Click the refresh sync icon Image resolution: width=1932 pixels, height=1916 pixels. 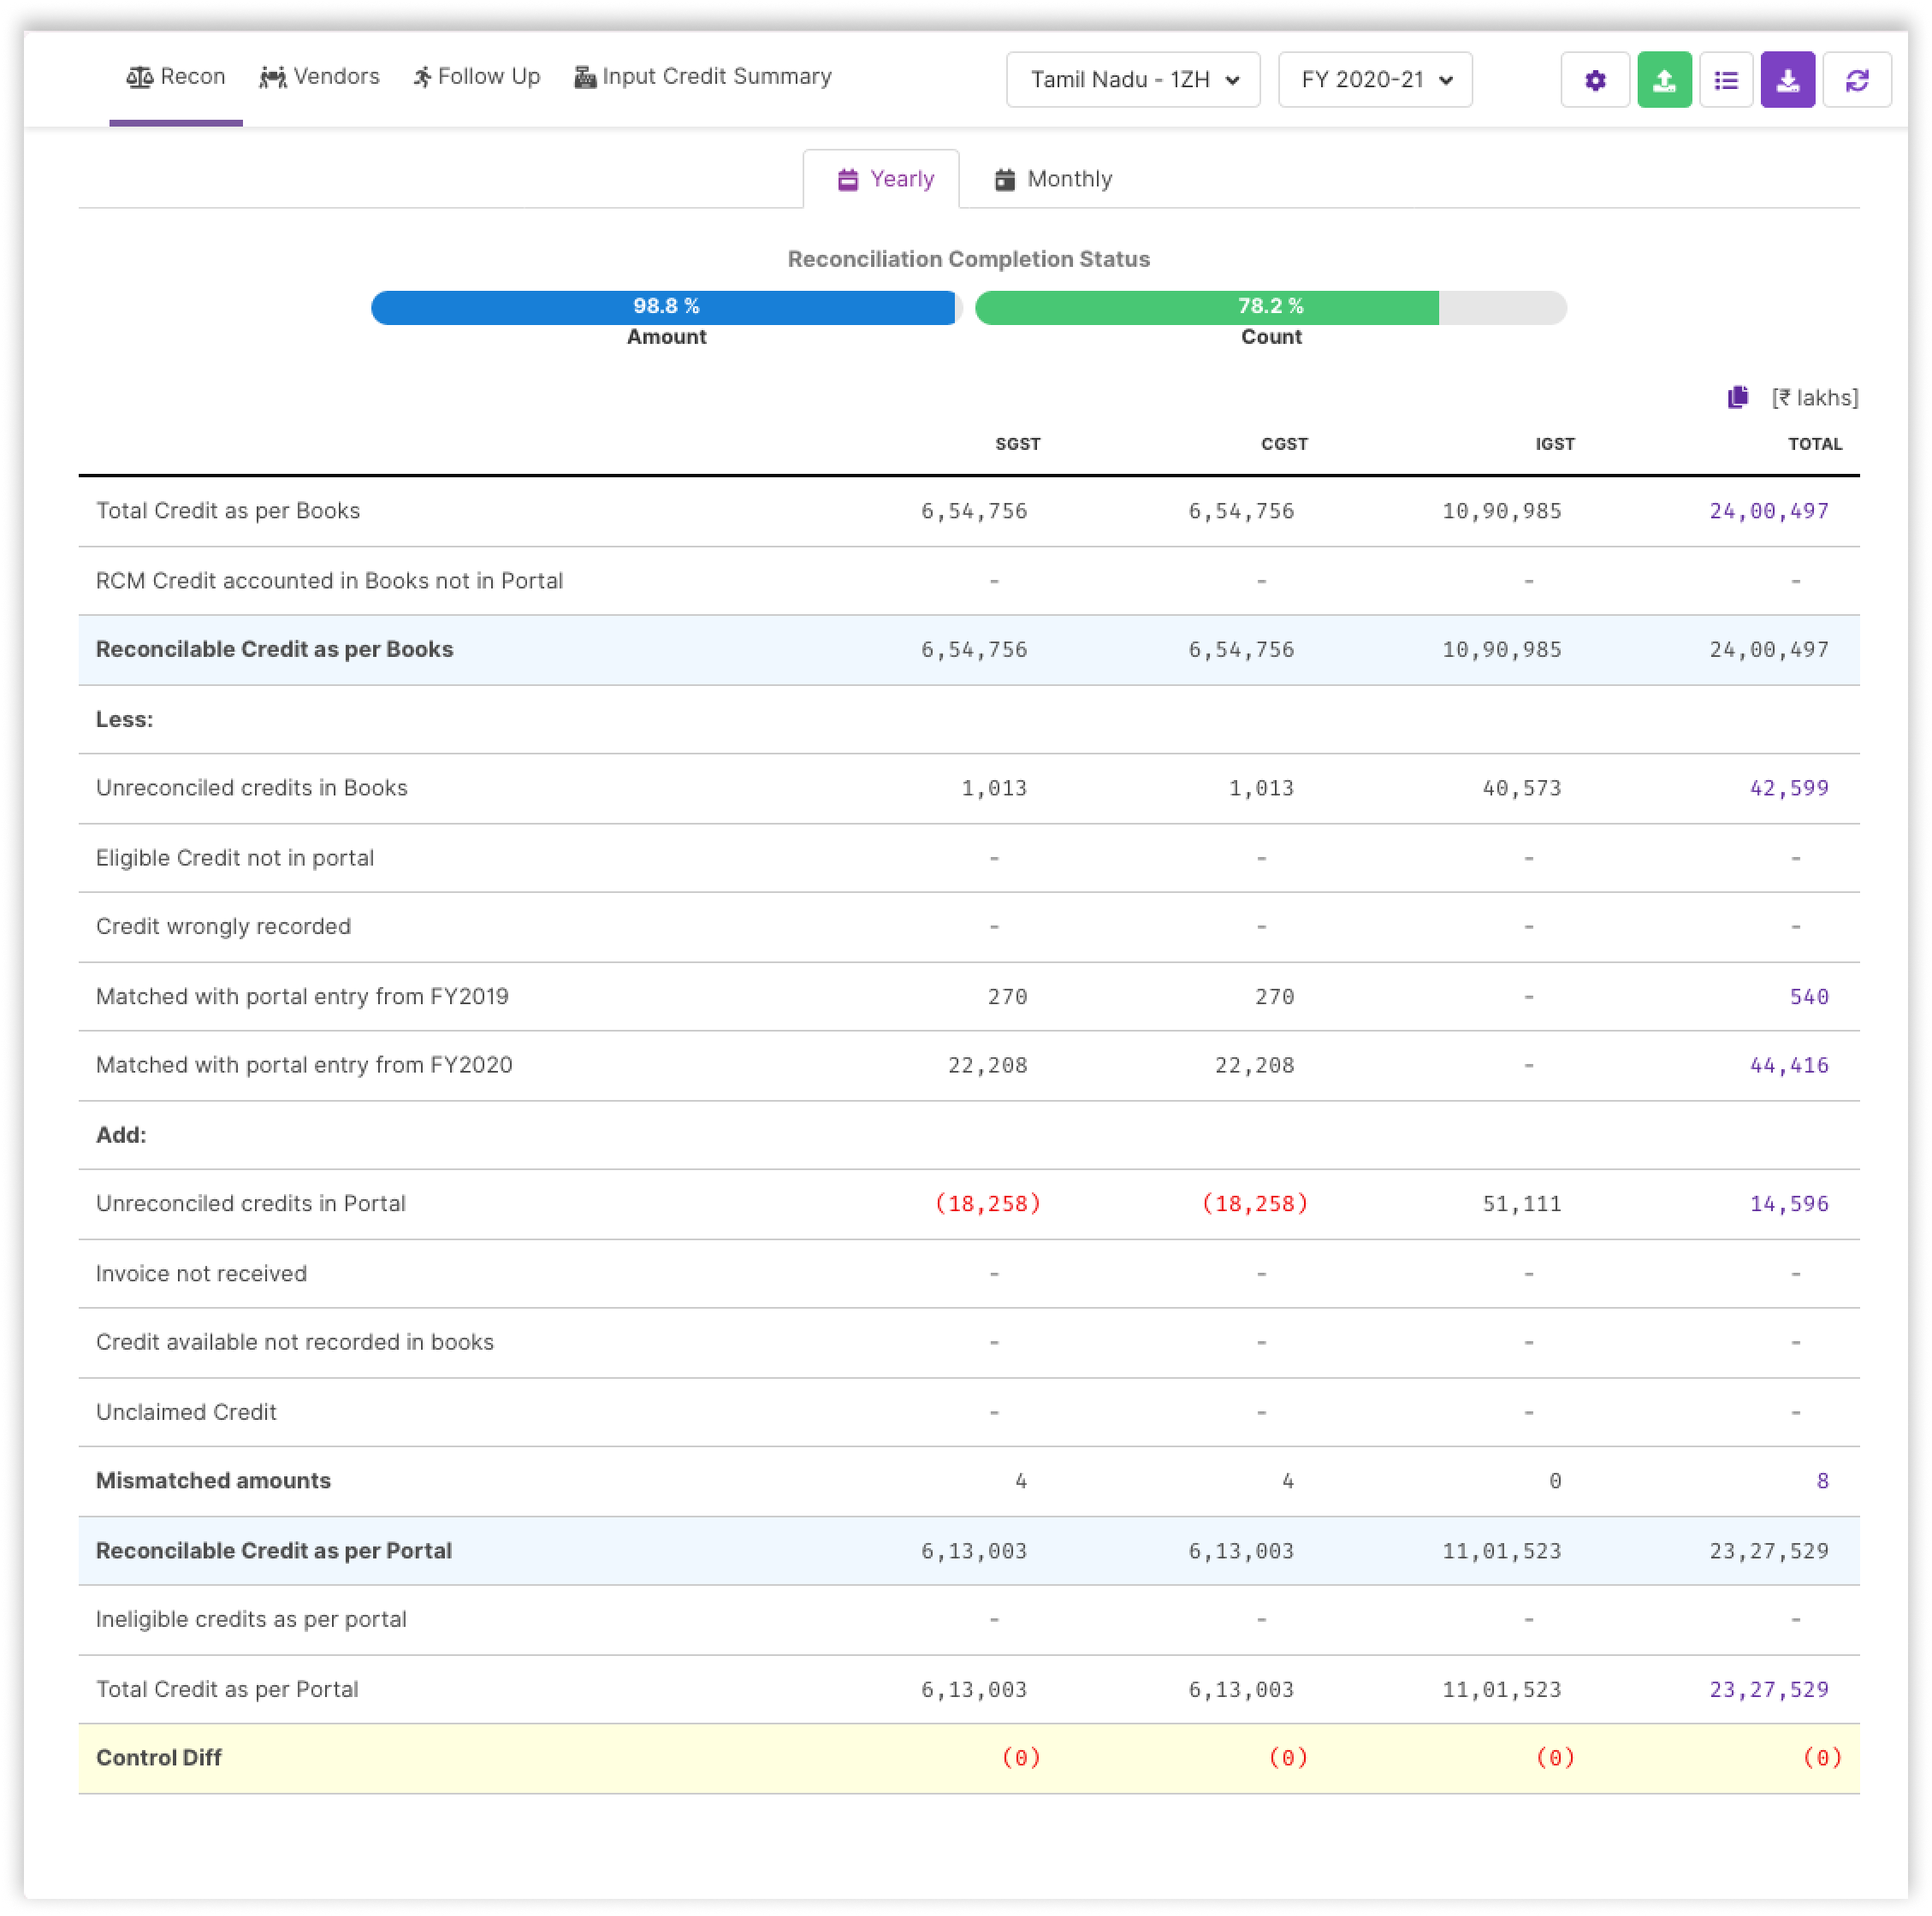pos(1856,80)
